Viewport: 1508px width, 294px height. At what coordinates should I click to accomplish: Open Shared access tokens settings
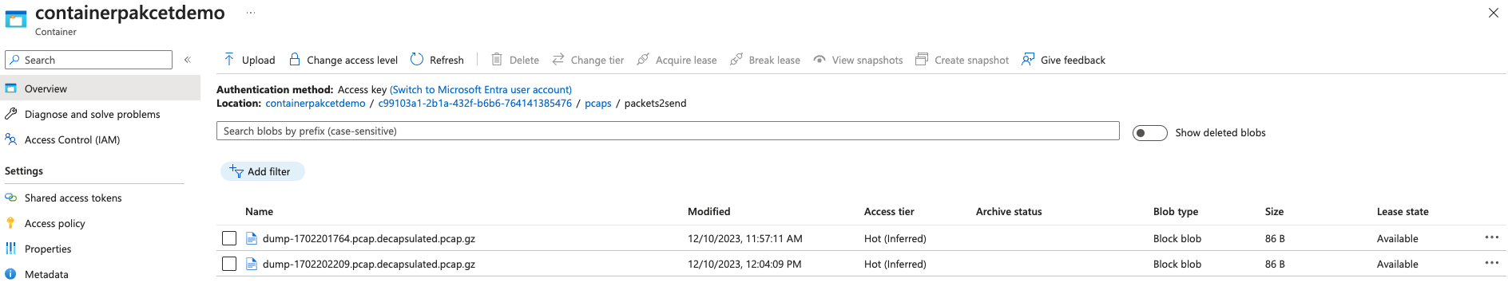[x=73, y=198]
